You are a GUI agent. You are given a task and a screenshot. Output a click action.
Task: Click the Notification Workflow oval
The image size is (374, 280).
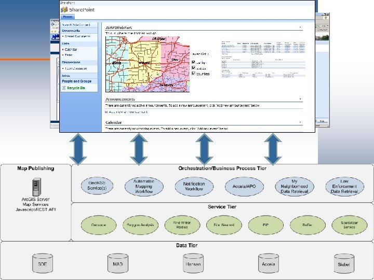click(194, 187)
